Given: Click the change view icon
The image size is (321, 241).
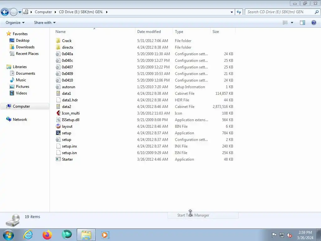Looking at the screenshot, I should click(285, 23).
